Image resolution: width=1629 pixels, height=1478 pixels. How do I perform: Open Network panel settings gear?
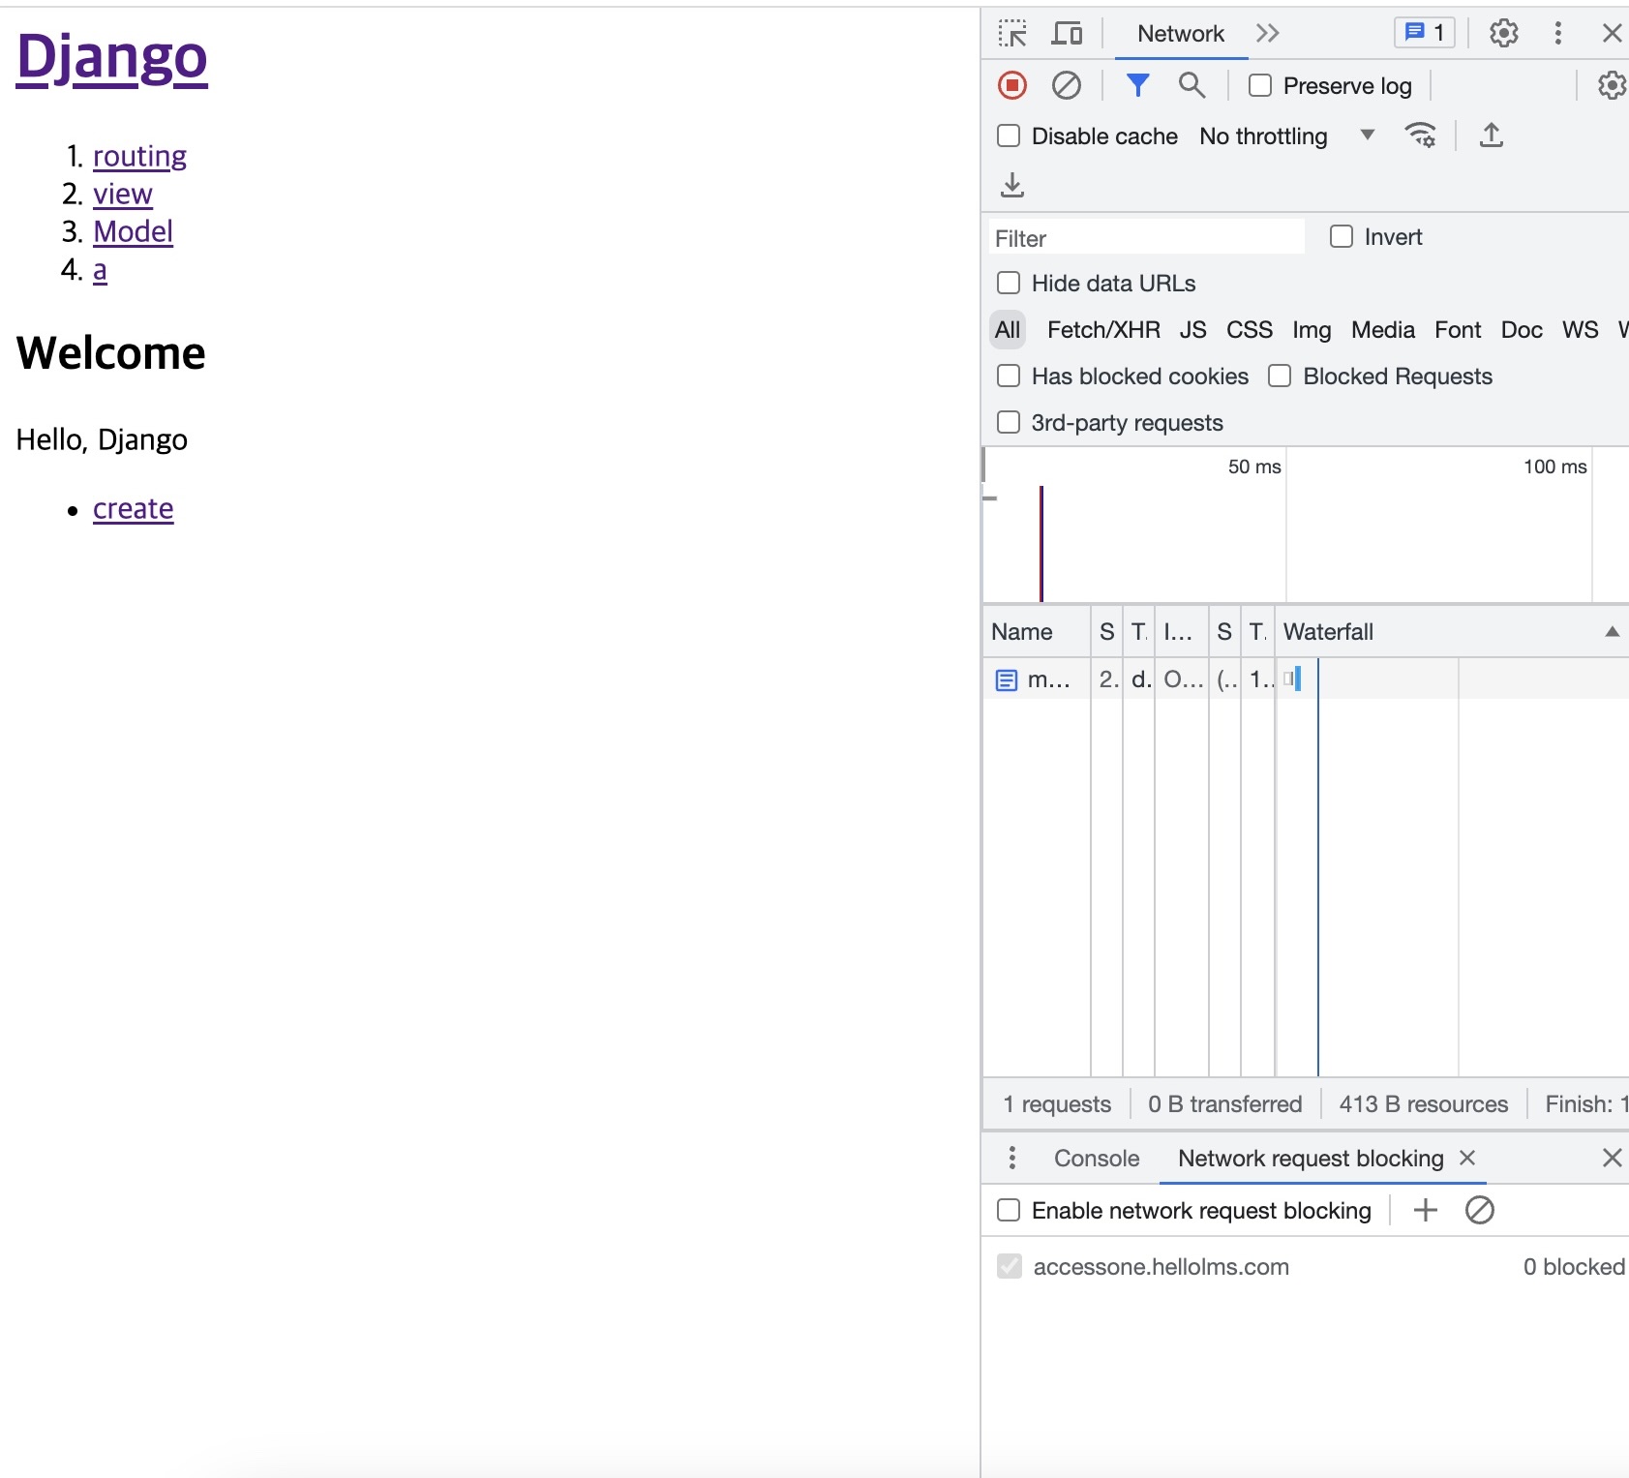tap(1612, 85)
